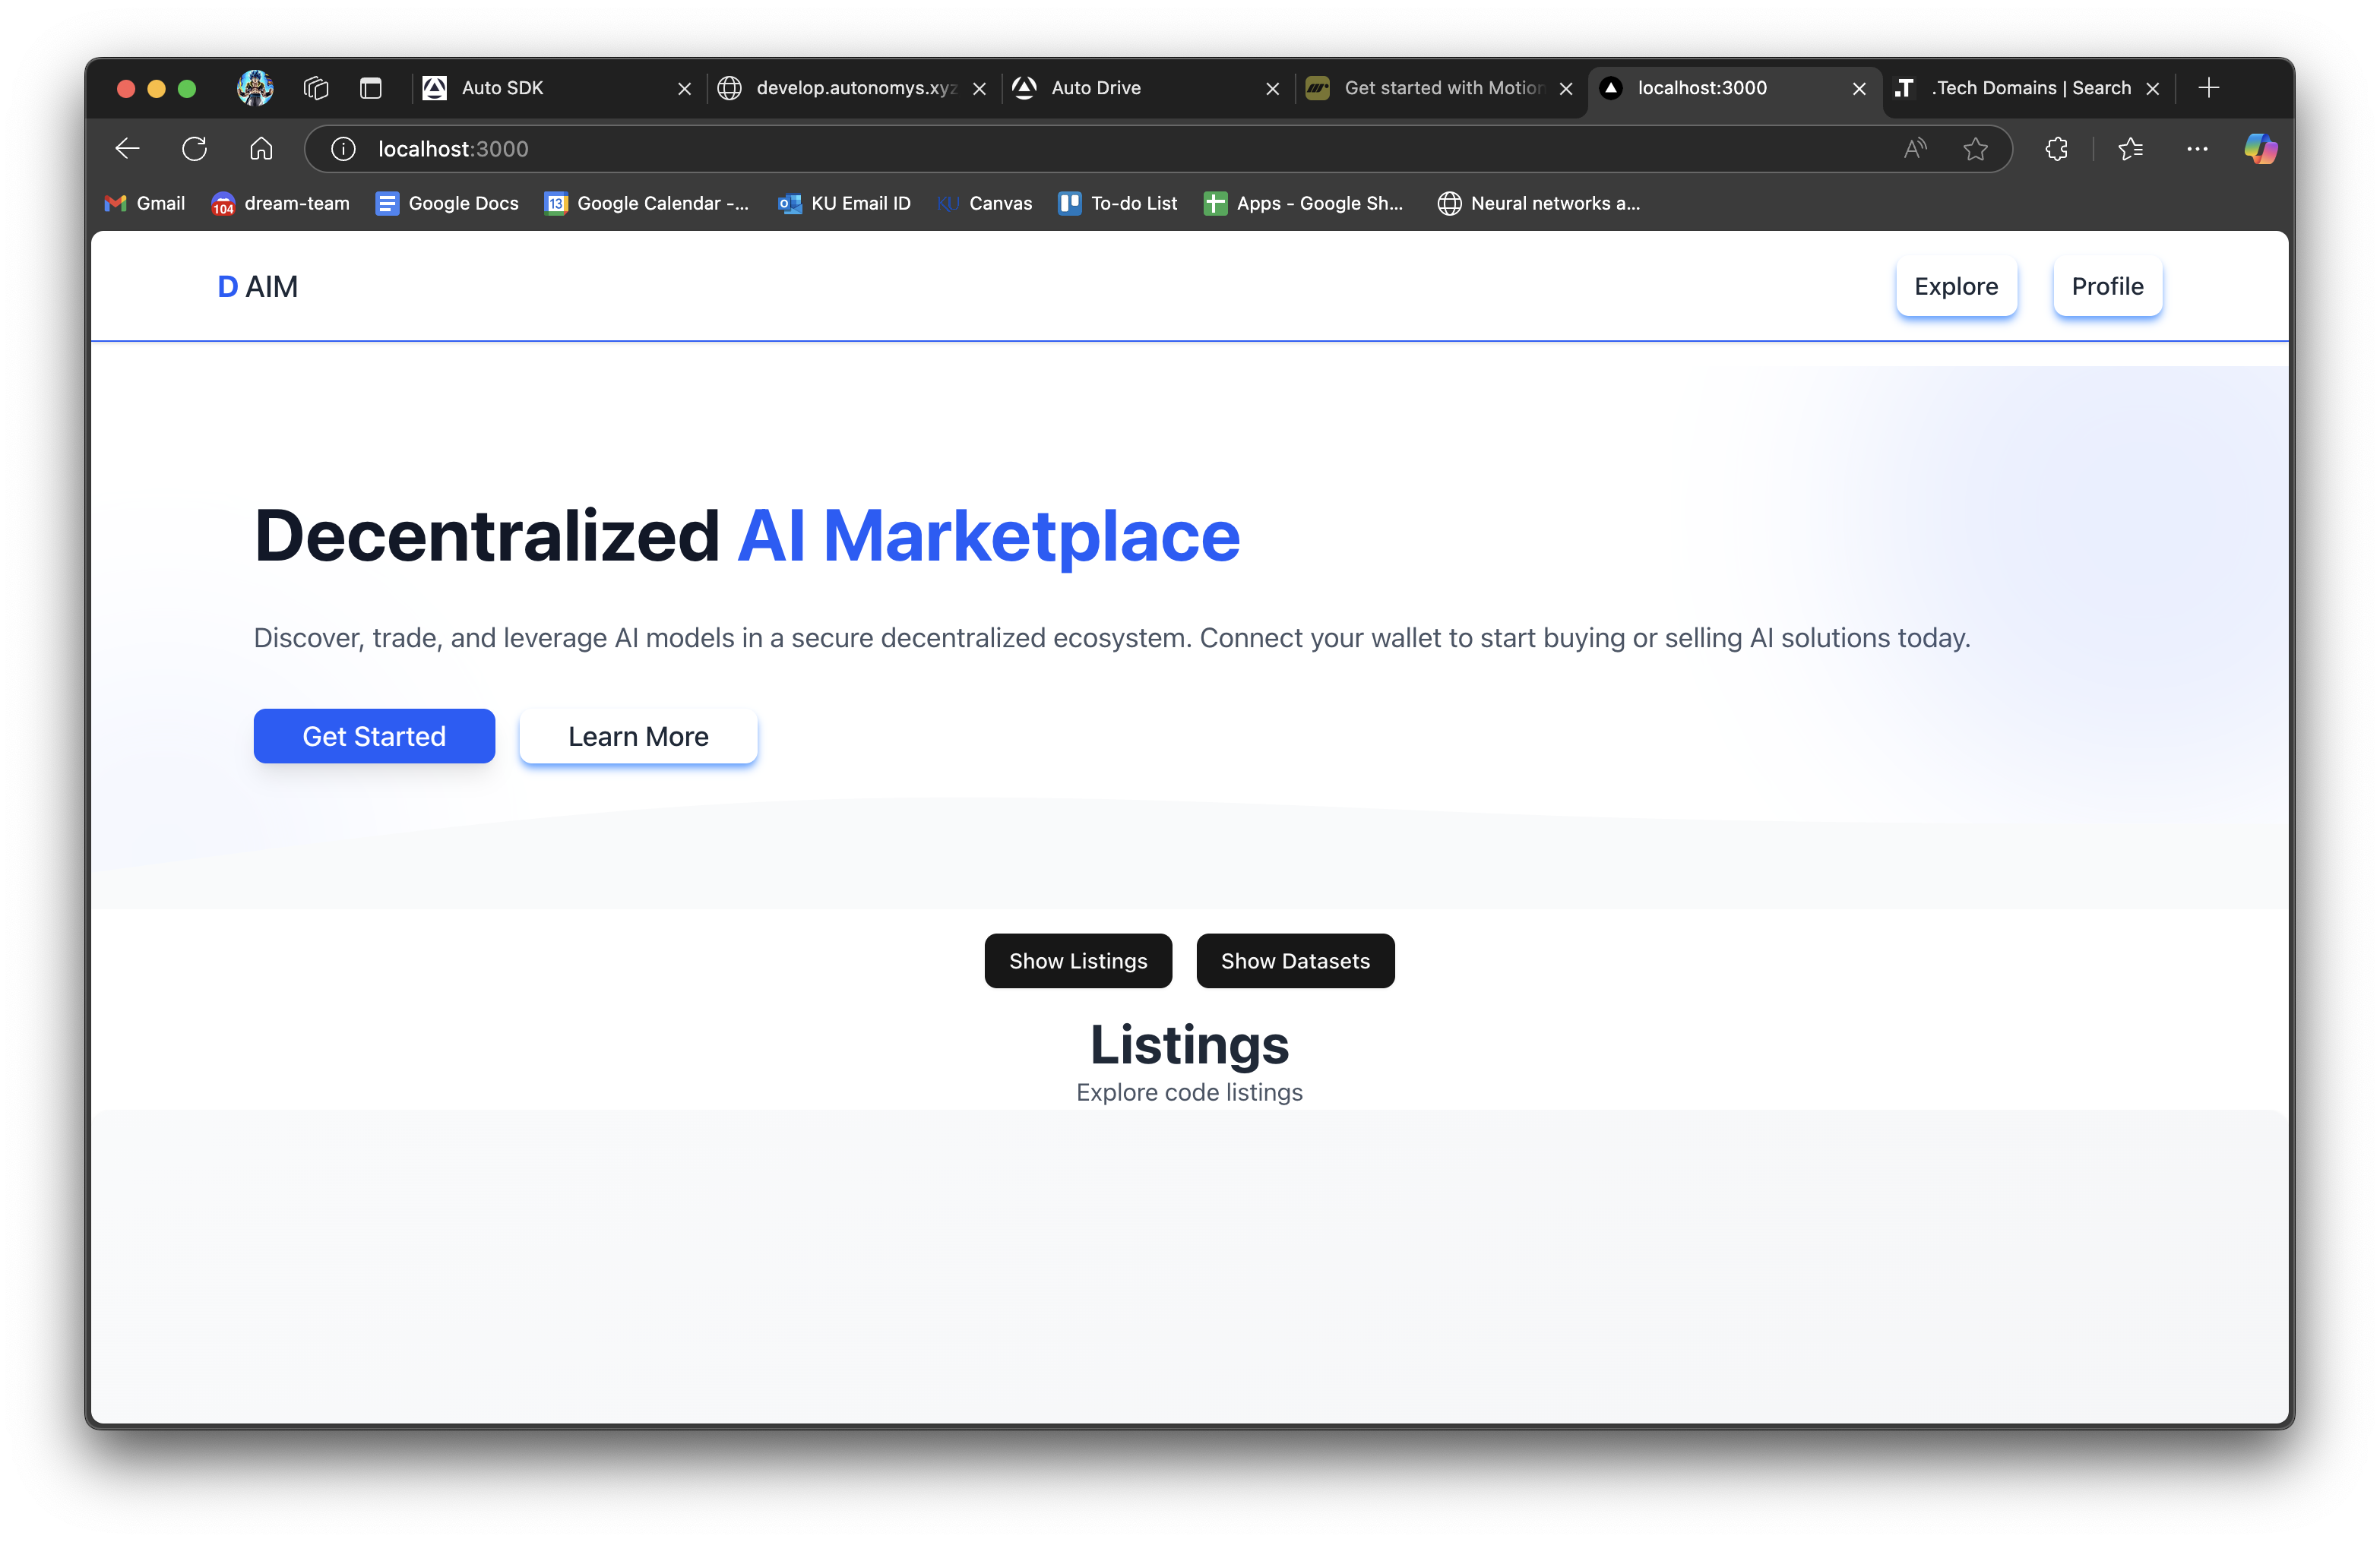The width and height of the screenshot is (2380, 1542).
Task: Open the Favorites list icon
Action: coord(2130,149)
